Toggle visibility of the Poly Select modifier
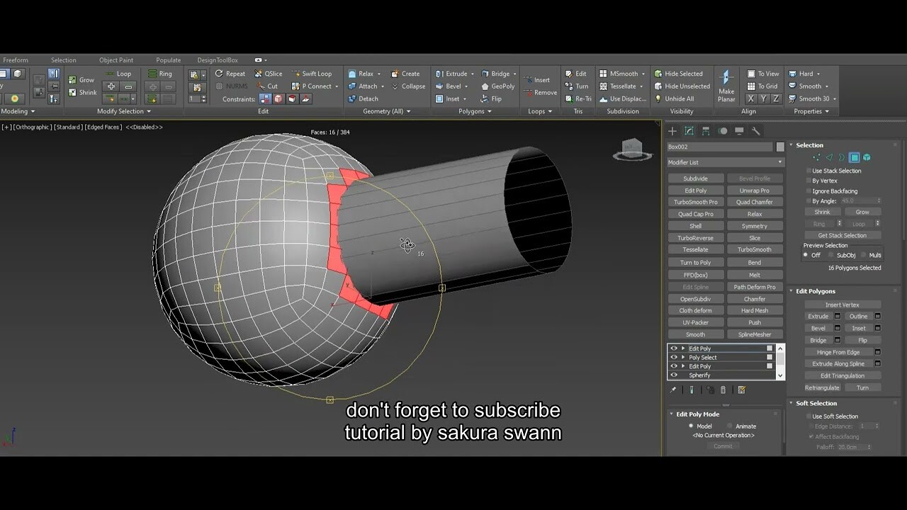This screenshot has height=510, width=907. [675, 357]
